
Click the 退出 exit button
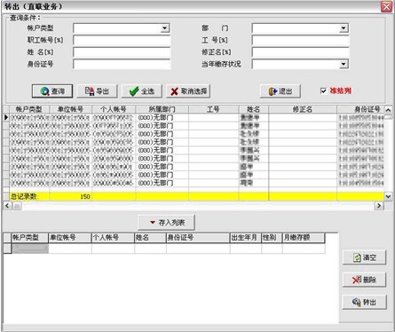click(x=280, y=91)
